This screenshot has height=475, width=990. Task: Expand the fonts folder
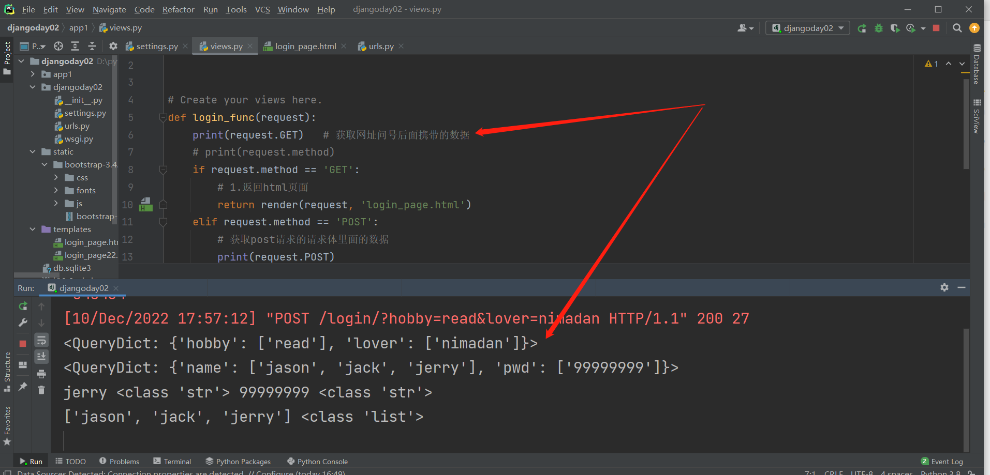[x=56, y=190]
